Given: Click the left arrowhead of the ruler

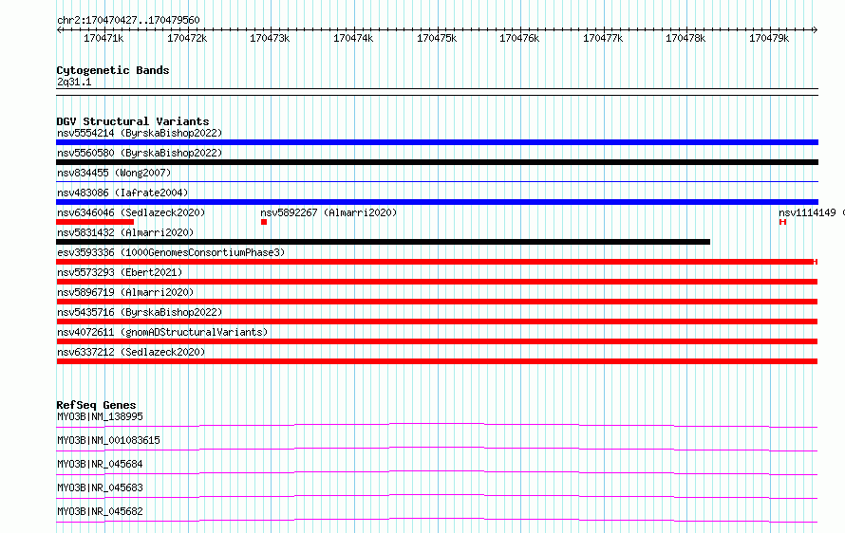Looking at the screenshot, I should tap(59, 29).
